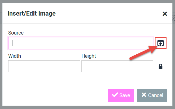Click the blinking text cursor in Source field
Viewport: 175px width, 109px height.
(12, 43)
